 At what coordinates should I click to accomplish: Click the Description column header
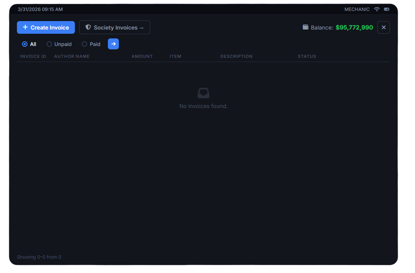click(x=236, y=56)
